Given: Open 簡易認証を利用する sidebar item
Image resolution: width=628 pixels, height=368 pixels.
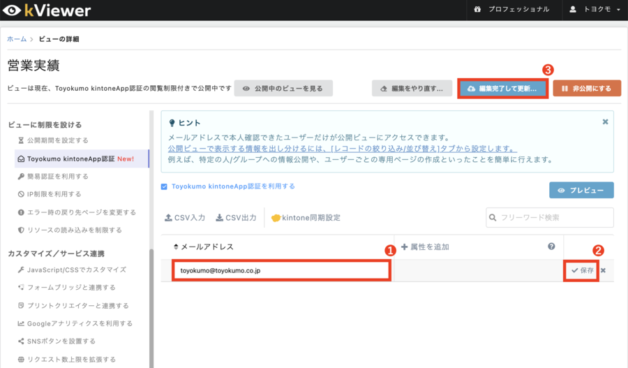Looking at the screenshot, I should pos(53,177).
